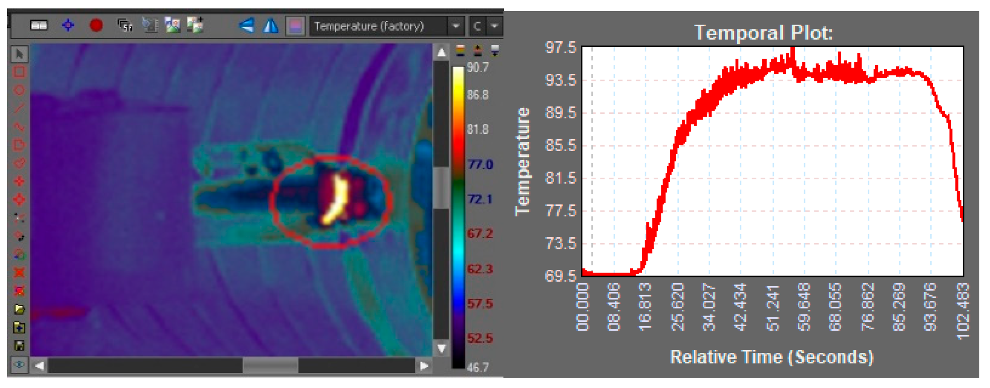The image size is (990, 388).
Task: Toggle the eye visibility button
Action: tap(19, 365)
